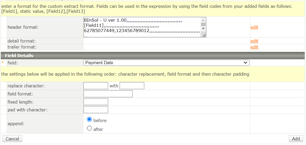Screen dimensions: 306x145
Task: Select the 'before' append option
Action: pos(90,119)
